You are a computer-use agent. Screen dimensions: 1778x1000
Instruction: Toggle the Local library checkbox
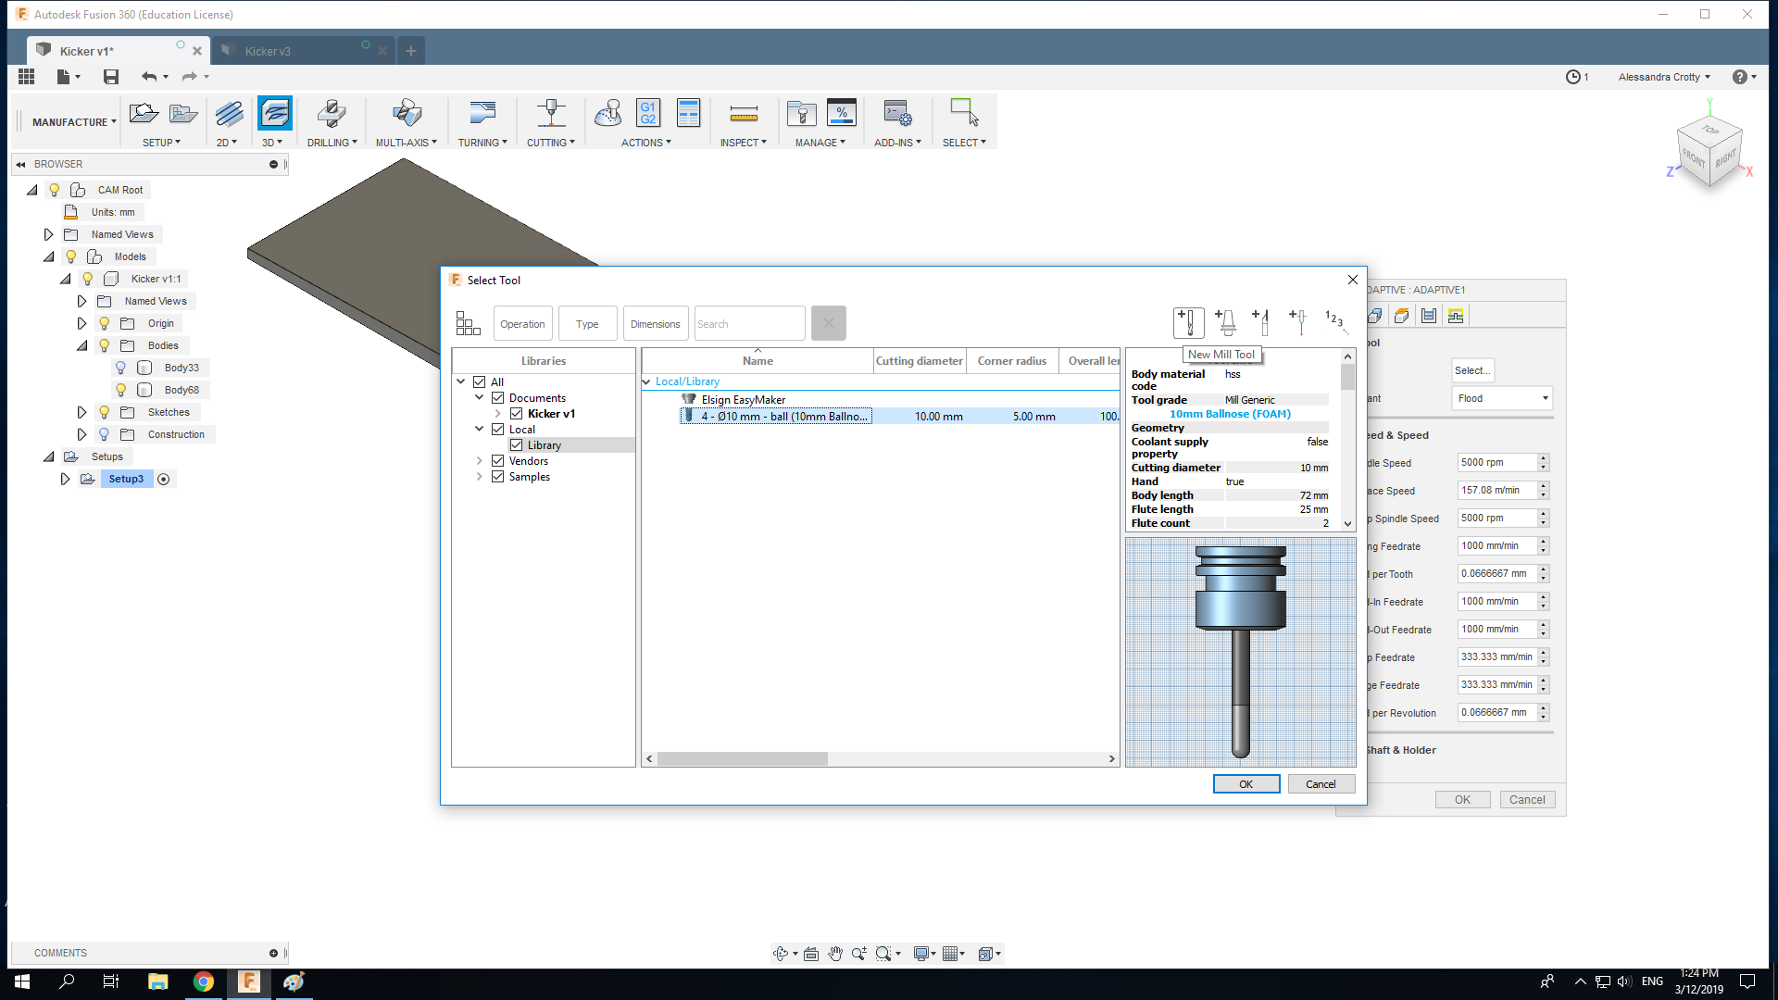(x=498, y=429)
